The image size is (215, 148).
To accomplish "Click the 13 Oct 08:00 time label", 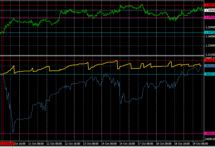I will 91,144.
